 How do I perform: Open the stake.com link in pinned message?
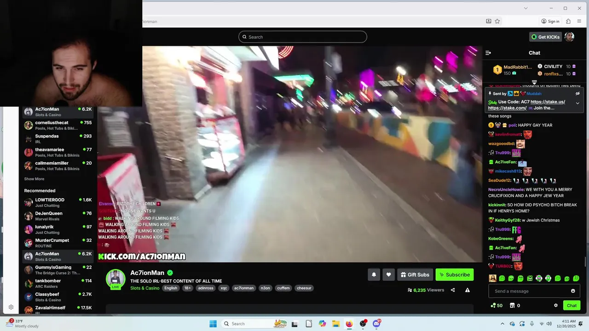point(507,108)
